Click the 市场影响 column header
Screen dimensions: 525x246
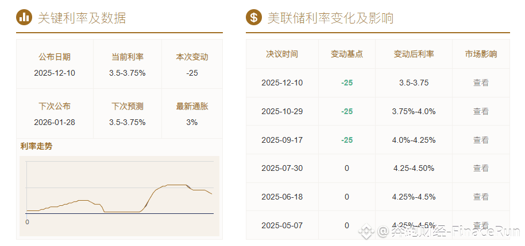tap(481, 54)
